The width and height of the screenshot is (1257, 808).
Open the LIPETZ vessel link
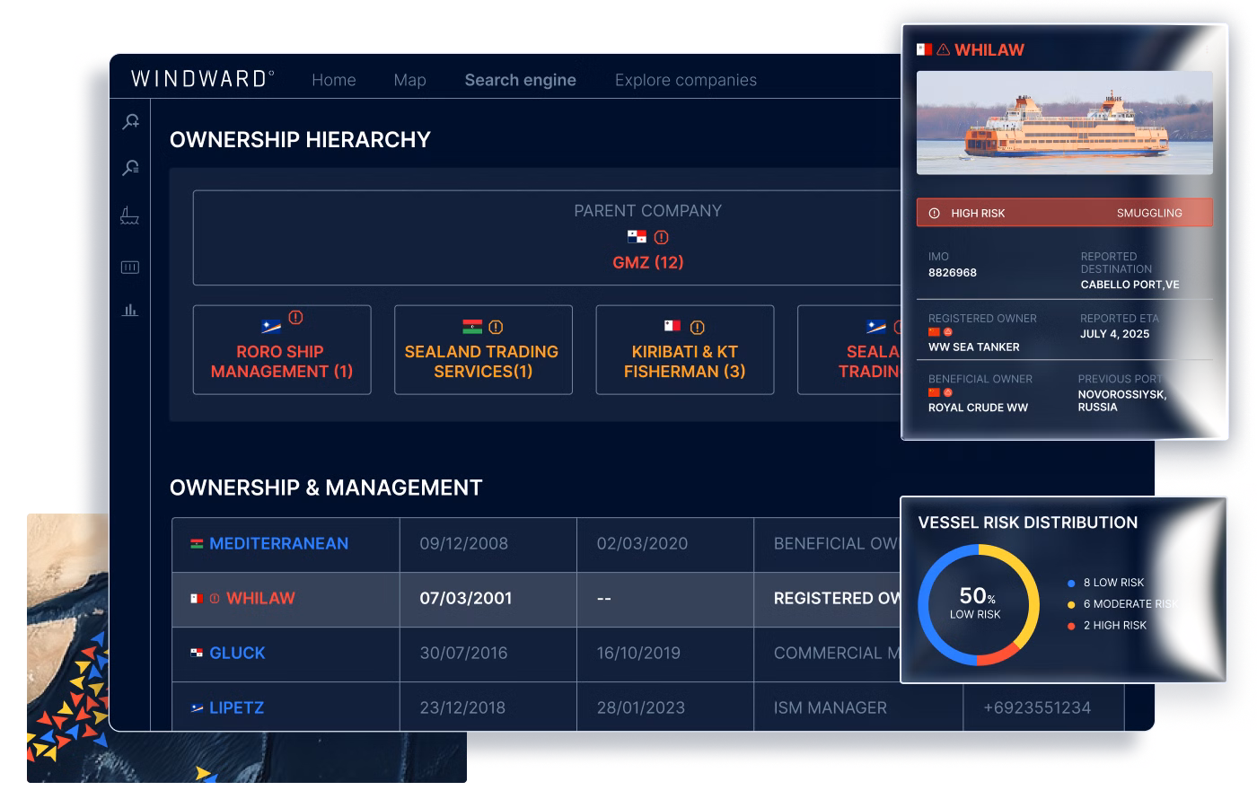click(x=236, y=707)
